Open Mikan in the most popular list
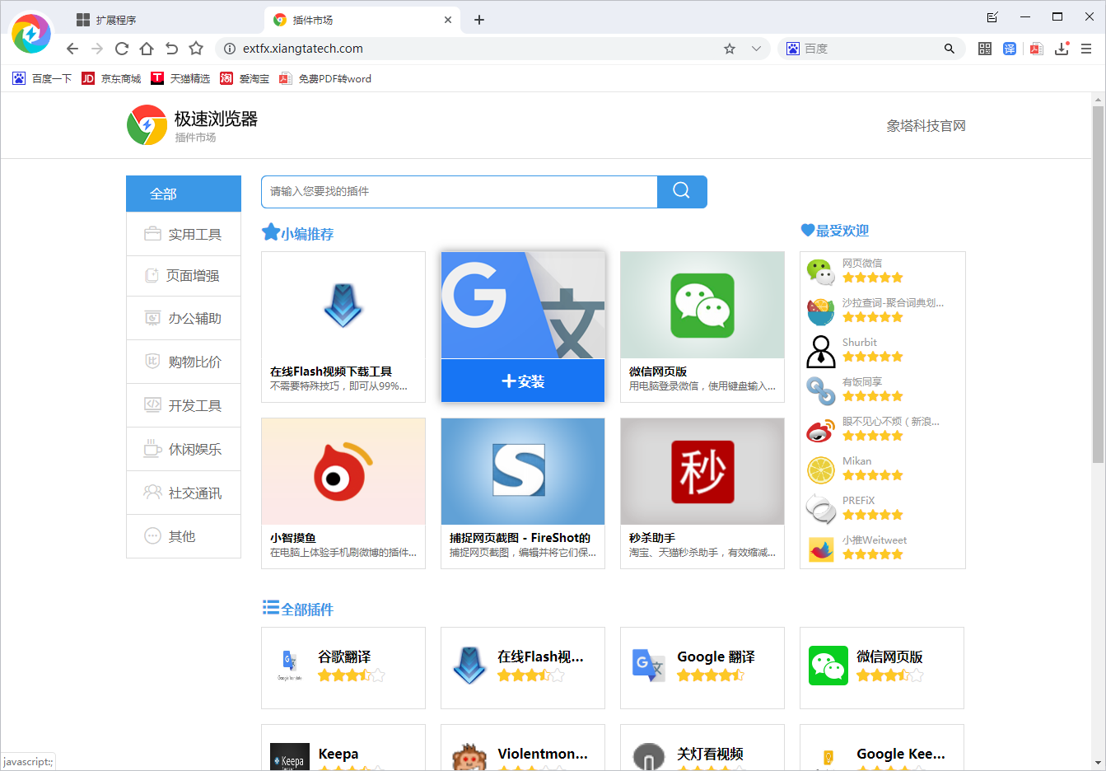The height and width of the screenshot is (771, 1106). tap(882, 470)
